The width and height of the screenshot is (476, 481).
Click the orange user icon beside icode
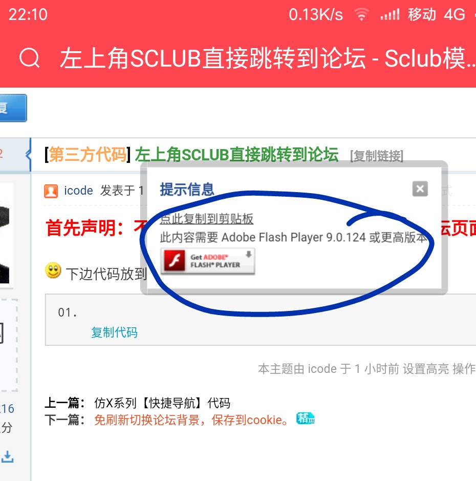[x=51, y=191]
